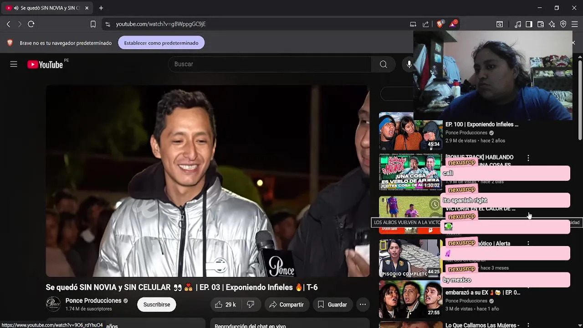Image resolution: width=583 pixels, height=328 pixels.
Task: Open embarazó a su EX thumbnail
Action: pos(410,299)
